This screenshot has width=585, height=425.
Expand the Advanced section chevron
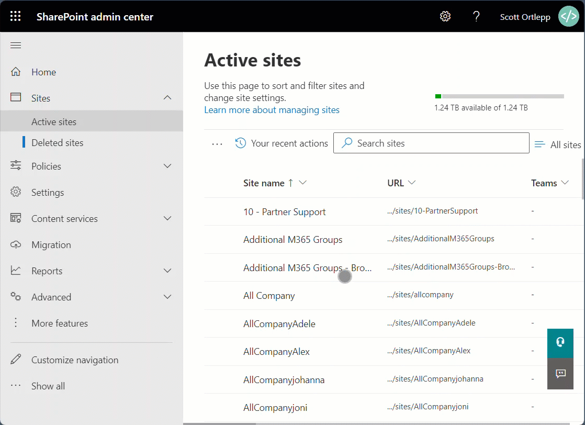(x=167, y=297)
